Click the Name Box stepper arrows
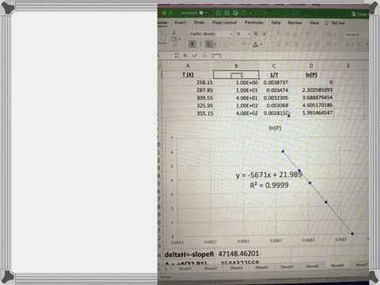 coord(176,55)
